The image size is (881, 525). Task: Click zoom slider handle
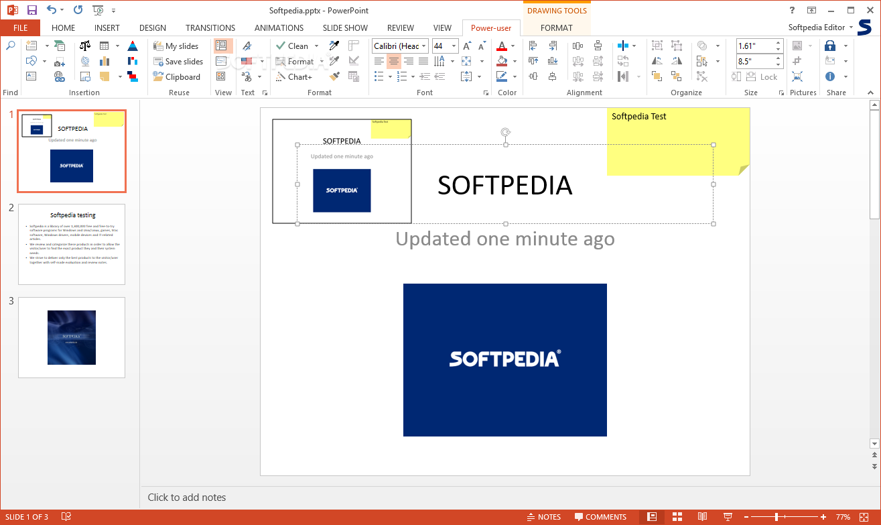pyautogui.click(x=776, y=517)
